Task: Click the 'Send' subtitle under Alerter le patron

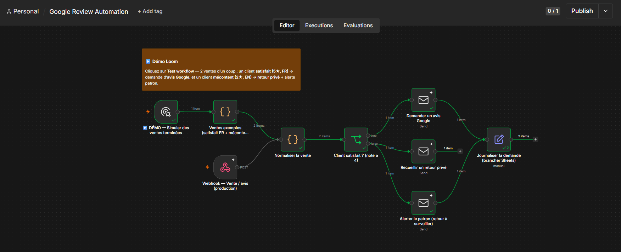Action: [x=424, y=229]
